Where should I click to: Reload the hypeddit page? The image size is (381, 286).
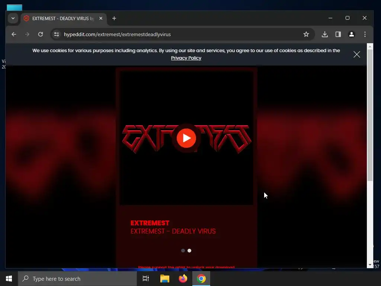41,34
